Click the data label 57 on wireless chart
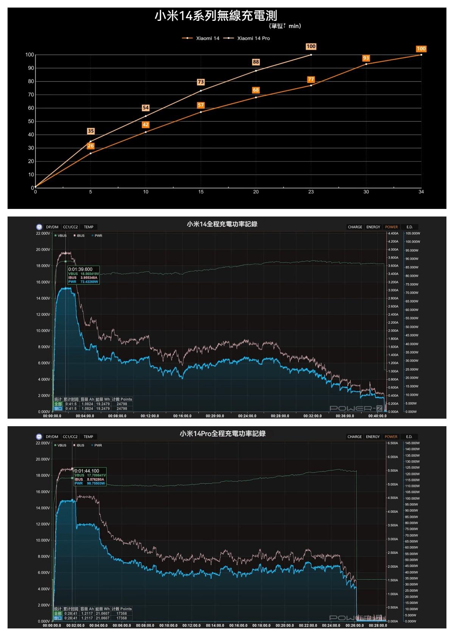454x636 pixels. (x=201, y=105)
